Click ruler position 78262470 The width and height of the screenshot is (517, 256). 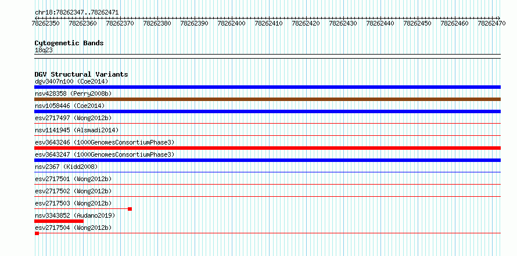491,23
